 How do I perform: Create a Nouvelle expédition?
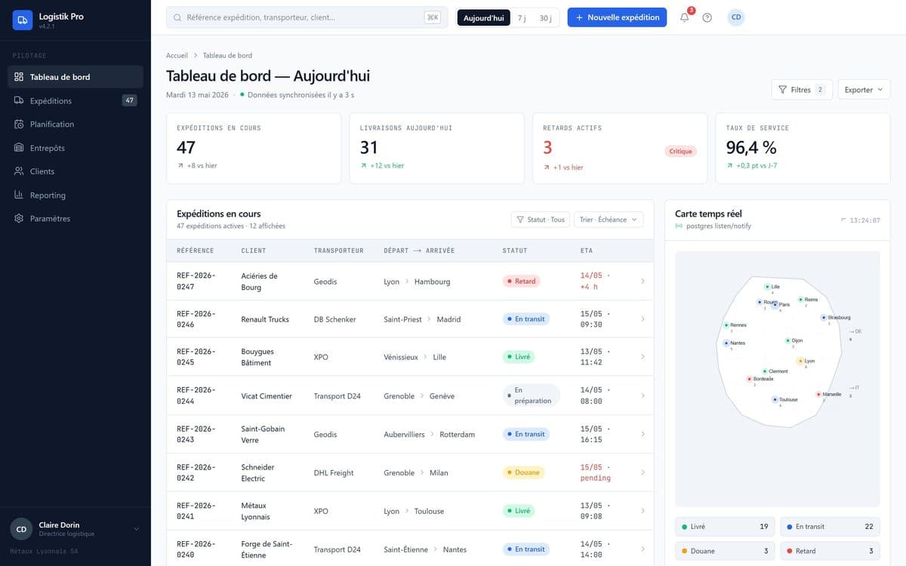(617, 17)
